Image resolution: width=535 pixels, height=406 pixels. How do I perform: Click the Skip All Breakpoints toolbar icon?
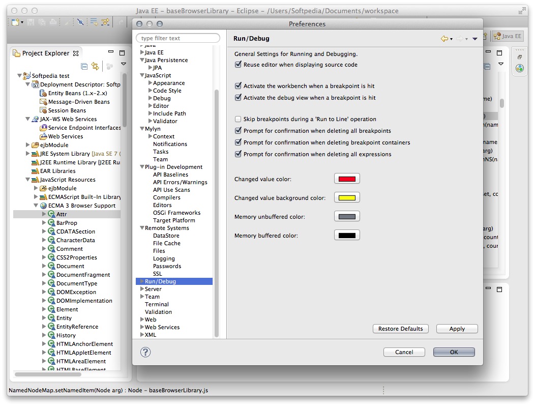coord(81,22)
